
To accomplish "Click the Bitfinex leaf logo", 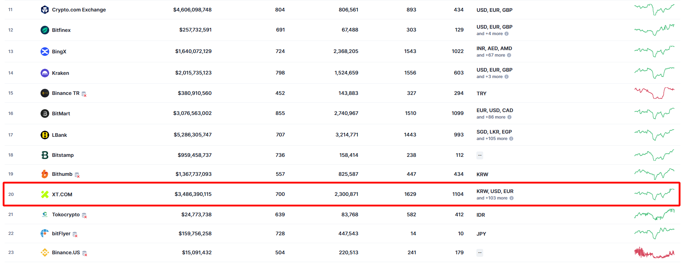I will click(45, 30).
